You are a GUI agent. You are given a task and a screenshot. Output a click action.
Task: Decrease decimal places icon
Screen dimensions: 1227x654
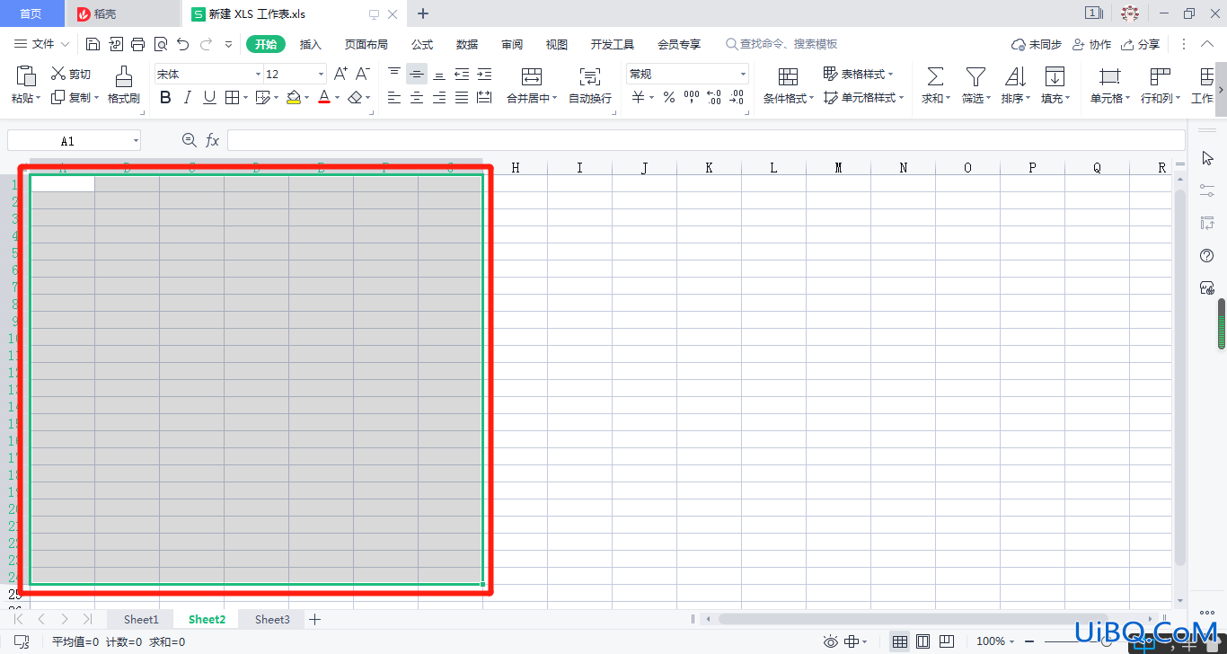click(737, 98)
